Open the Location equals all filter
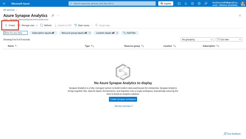The height and width of the screenshot is (139, 246). [105, 33]
